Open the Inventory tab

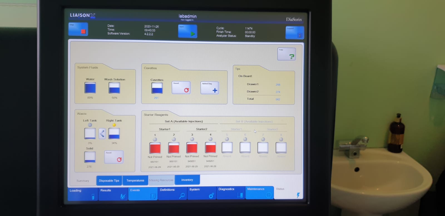pos(187,180)
